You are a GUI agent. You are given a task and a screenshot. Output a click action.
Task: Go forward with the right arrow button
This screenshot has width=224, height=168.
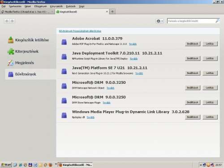(x=12, y=21)
